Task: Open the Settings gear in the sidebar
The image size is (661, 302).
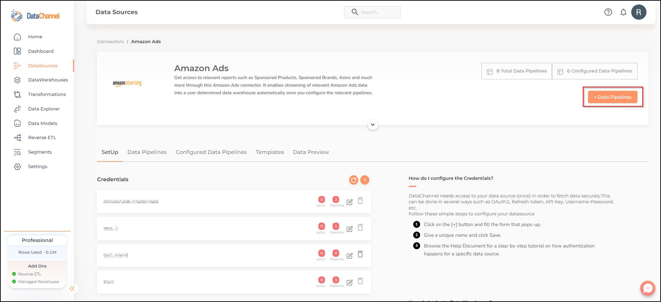Action: (x=17, y=166)
